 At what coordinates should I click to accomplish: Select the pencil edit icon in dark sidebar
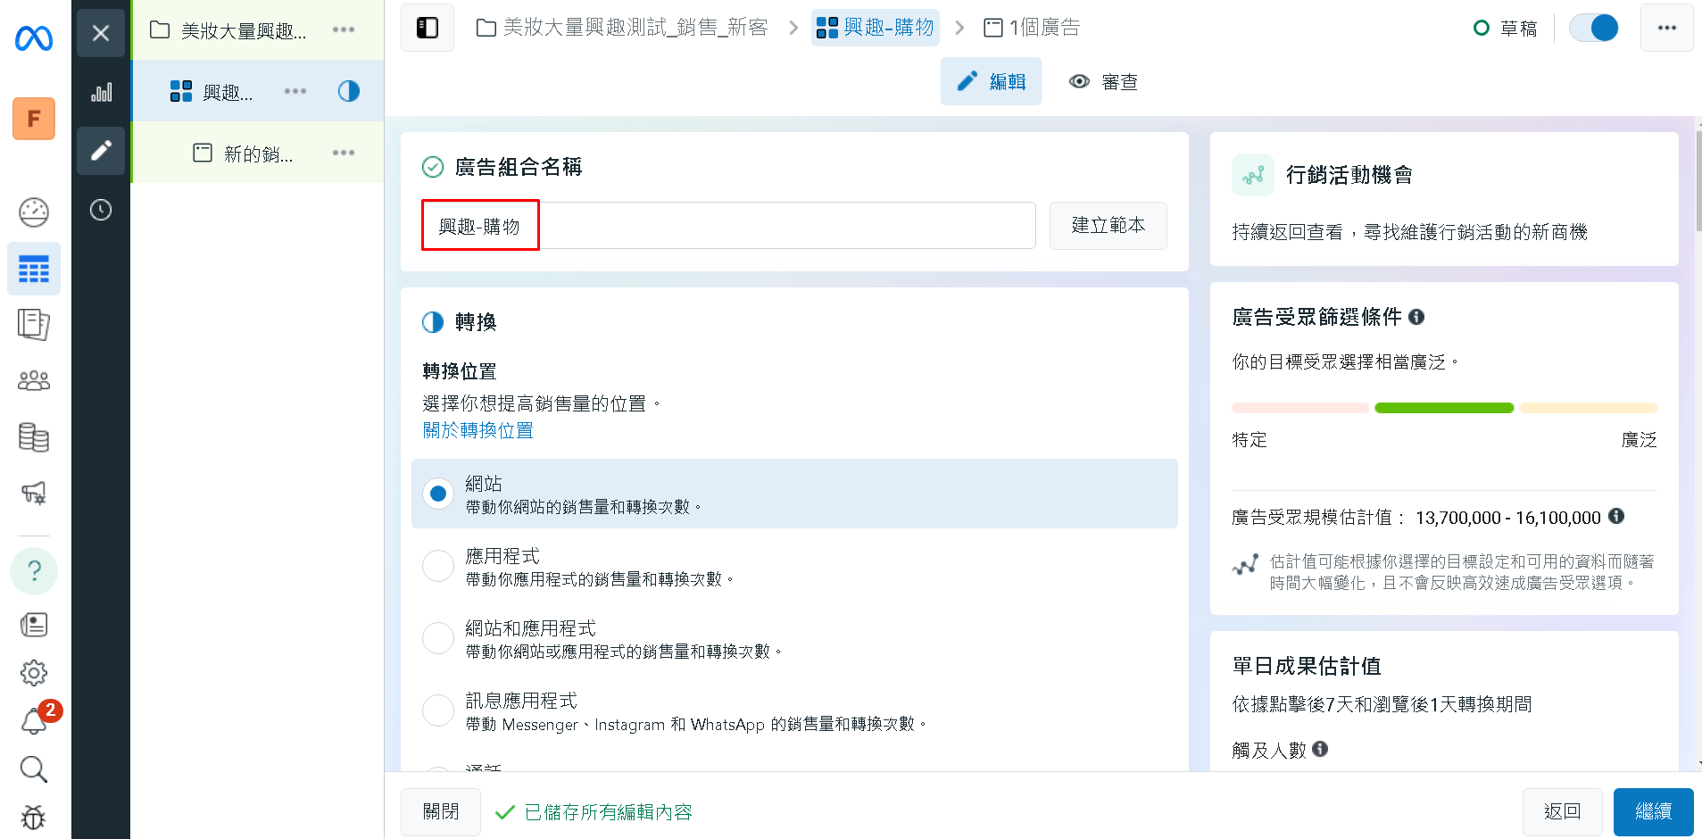pos(101,151)
